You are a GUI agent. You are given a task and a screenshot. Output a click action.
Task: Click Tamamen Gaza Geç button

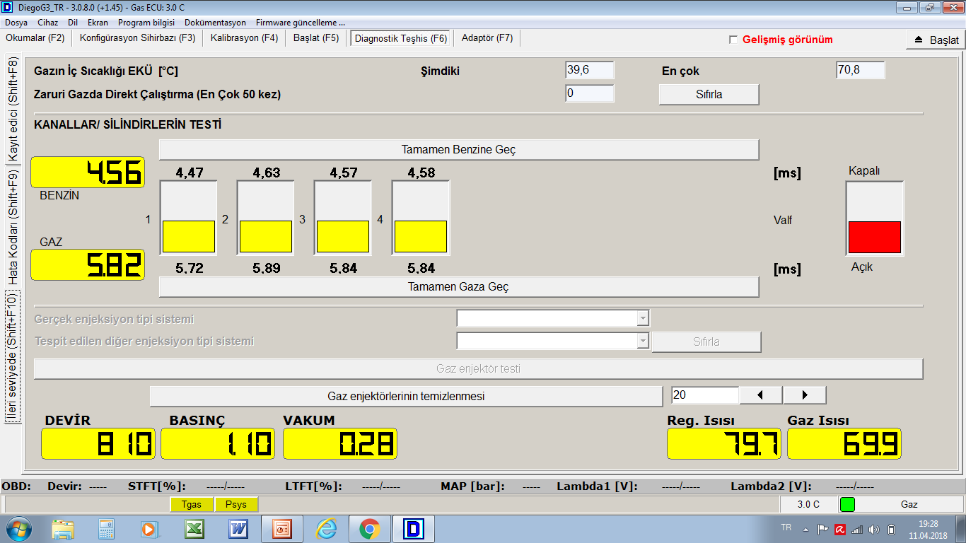459,286
